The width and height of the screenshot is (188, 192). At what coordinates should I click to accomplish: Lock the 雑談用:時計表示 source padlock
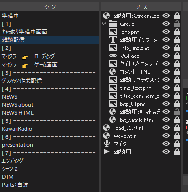177,112
